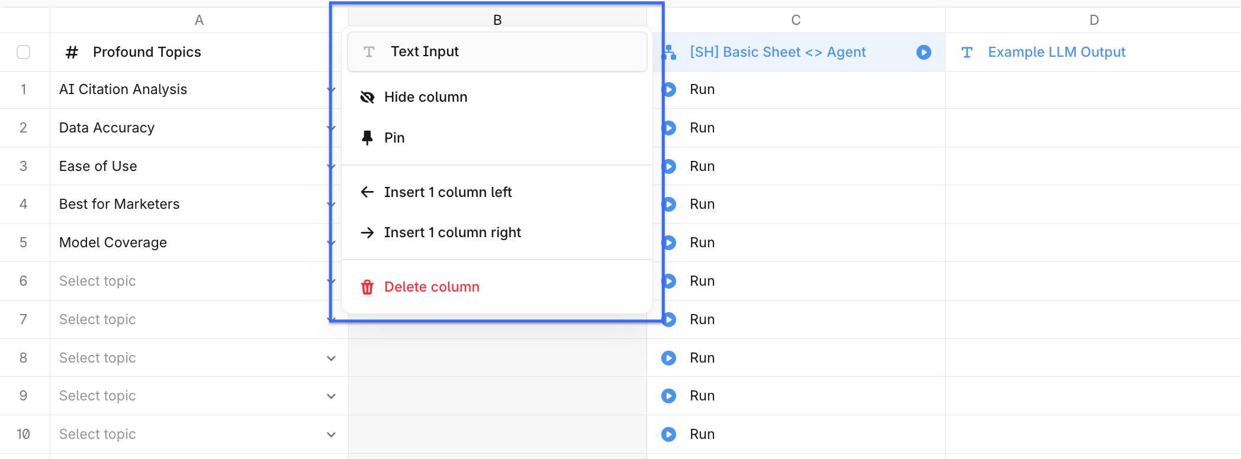Open the Select topic cell in row 7
The height and width of the screenshot is (459, 1241).
point(199,319)
